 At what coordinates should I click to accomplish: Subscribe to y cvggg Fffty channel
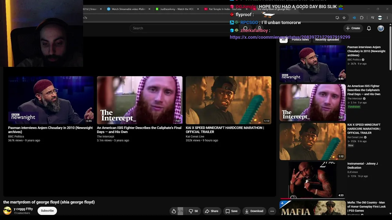[x=47, y=211]
